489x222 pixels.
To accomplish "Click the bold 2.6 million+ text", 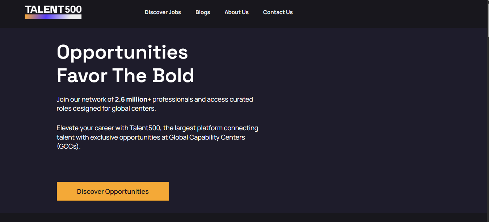I will click(133, 99).
